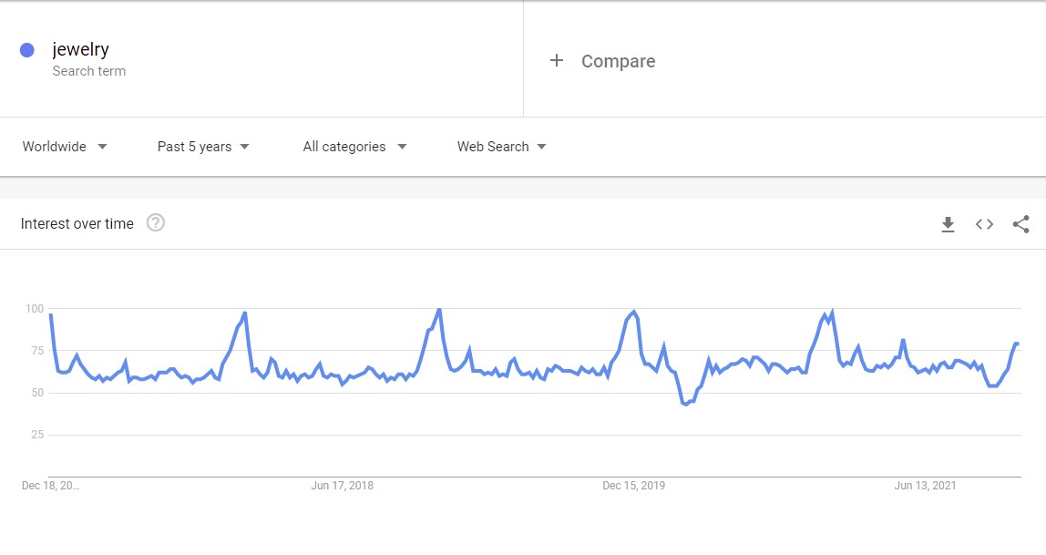The height and width of the screenshot is (555, 1046).
Task: Open the Worldwide region dropdown
Action: click(x=65, y=147)
